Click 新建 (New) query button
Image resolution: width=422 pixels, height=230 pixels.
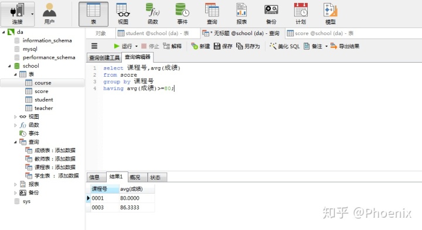pyautogui.click(x=200, y=46)
